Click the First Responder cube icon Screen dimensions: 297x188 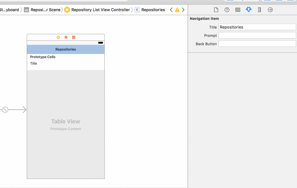(66, 37)
